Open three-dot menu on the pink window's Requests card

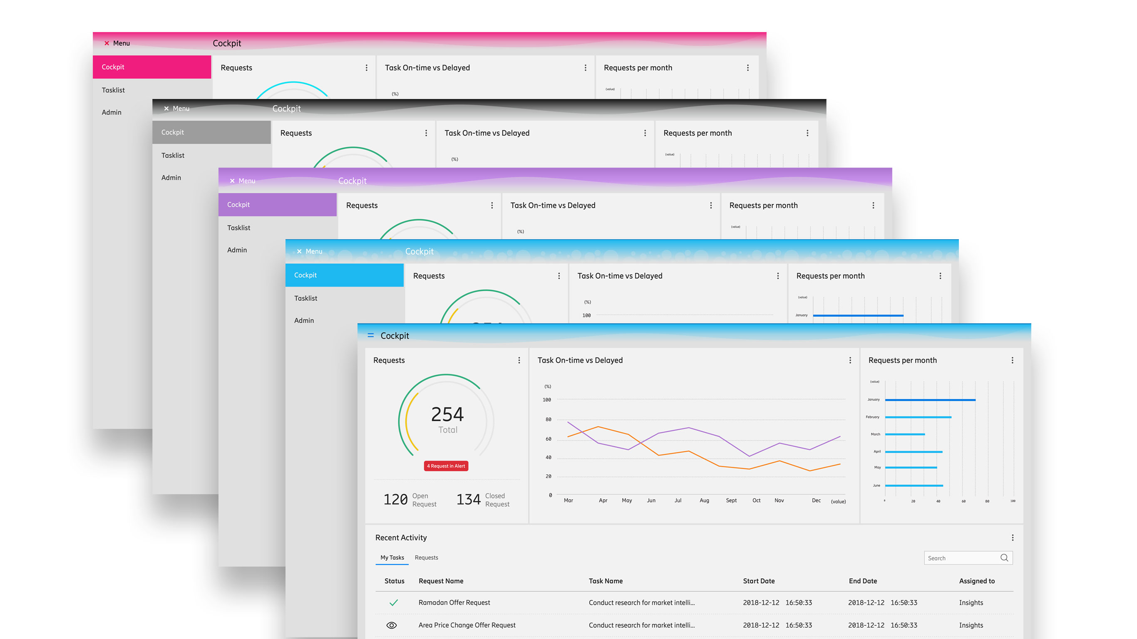click(366, 67)
